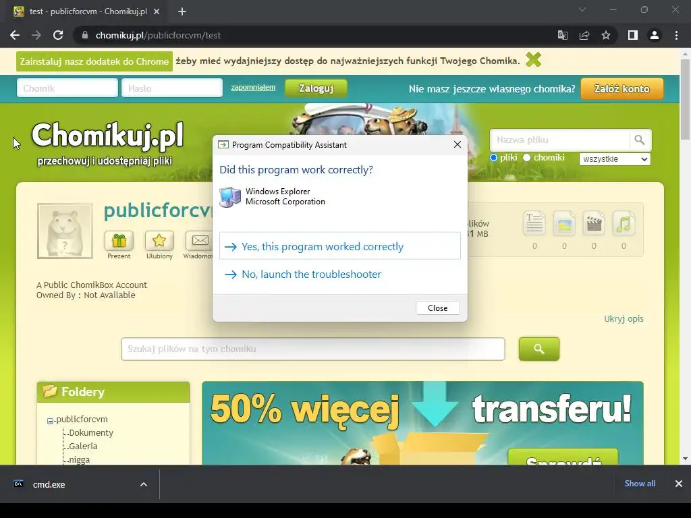Reload the Chomikuj page
The height and width of the screenshot is (518, 691).
pos(58,35)
